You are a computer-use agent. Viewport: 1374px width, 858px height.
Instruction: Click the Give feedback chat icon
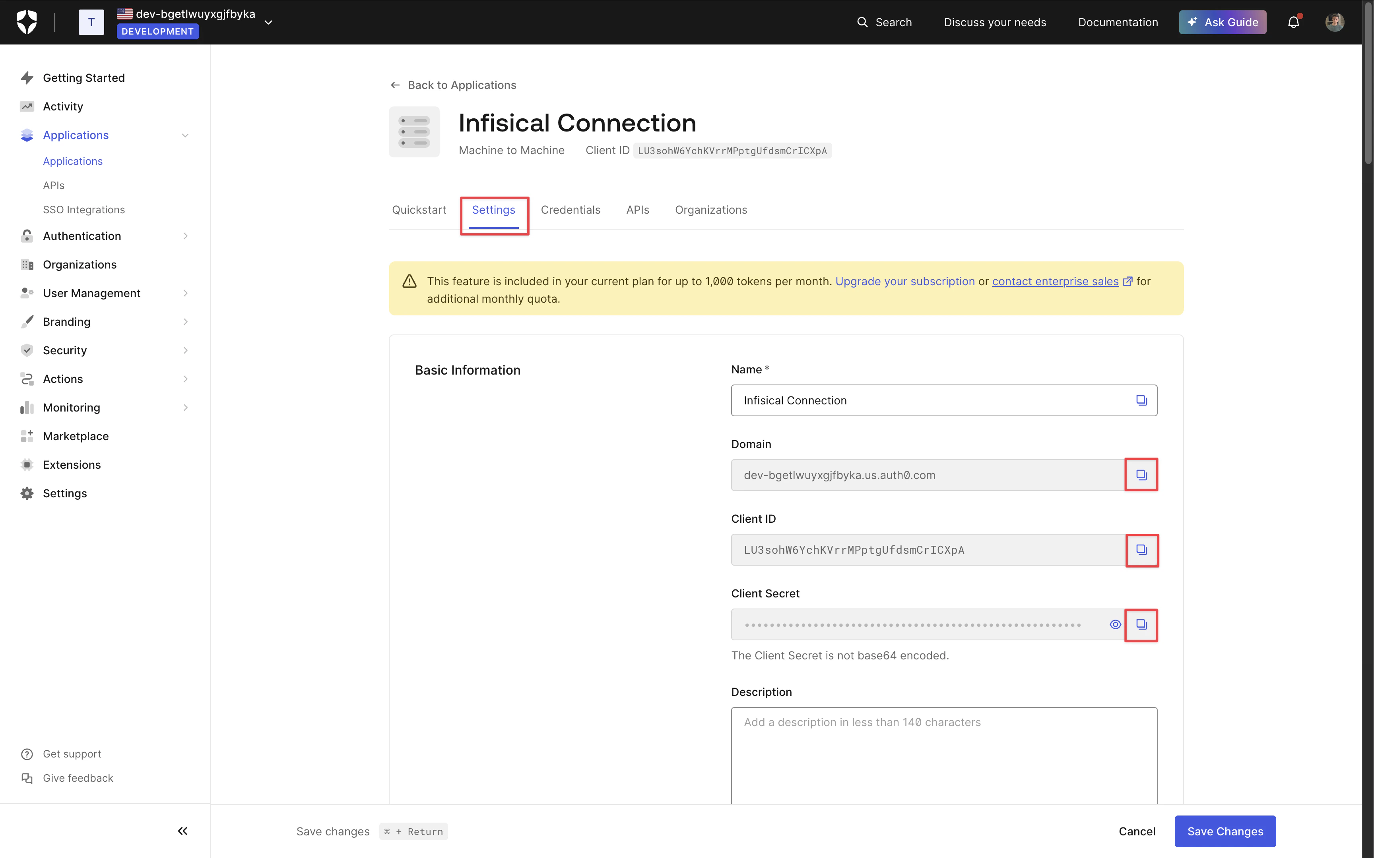pos(27,778)
